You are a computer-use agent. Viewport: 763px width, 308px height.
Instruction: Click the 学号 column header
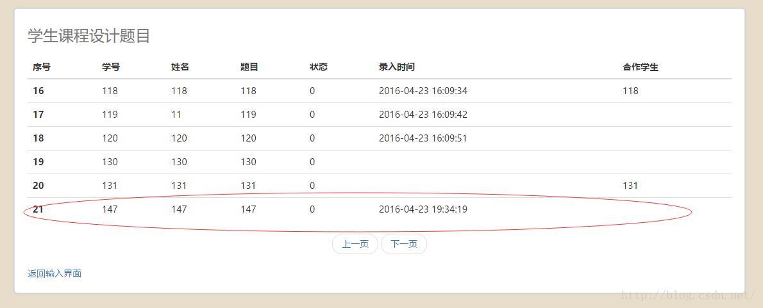pos(111,67)
